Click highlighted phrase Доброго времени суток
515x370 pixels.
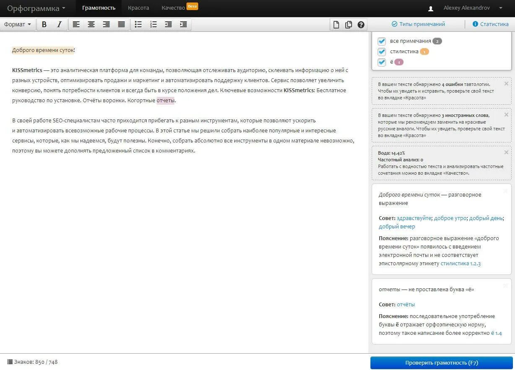click(43, 50)
